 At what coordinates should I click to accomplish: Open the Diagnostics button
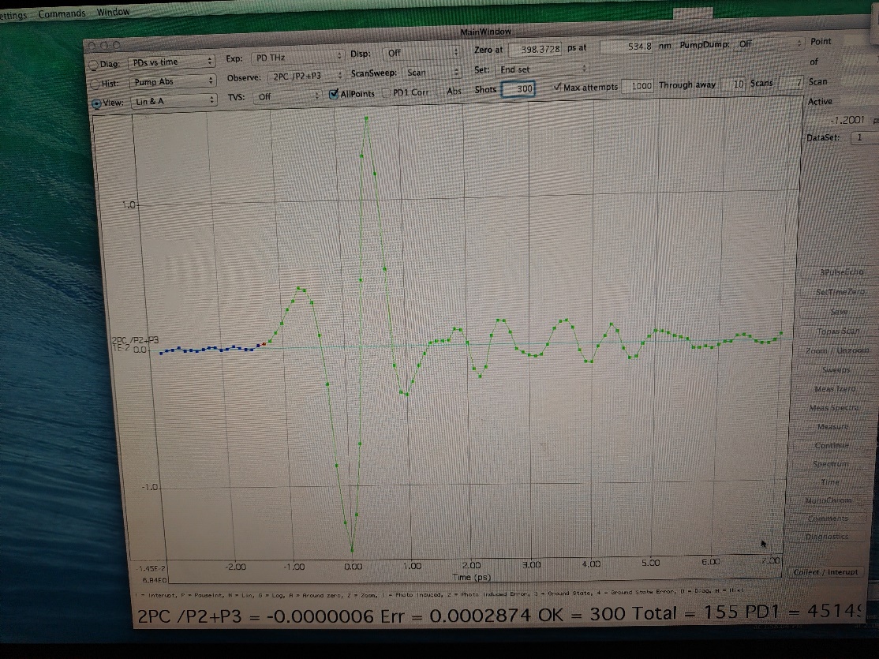(x=826, y=536)
